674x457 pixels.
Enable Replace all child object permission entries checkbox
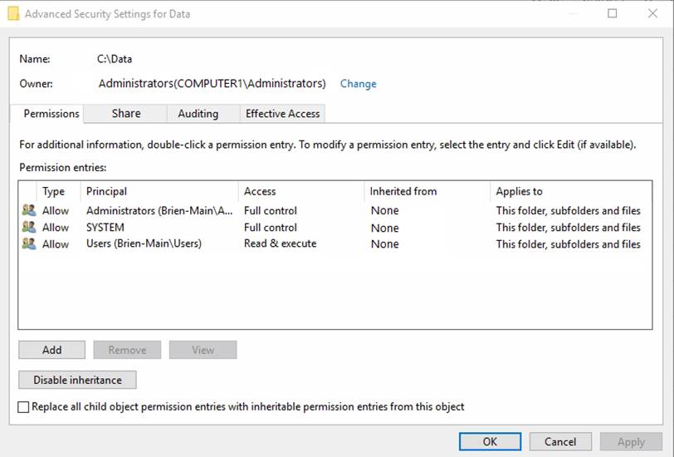[x=24, y=407]
